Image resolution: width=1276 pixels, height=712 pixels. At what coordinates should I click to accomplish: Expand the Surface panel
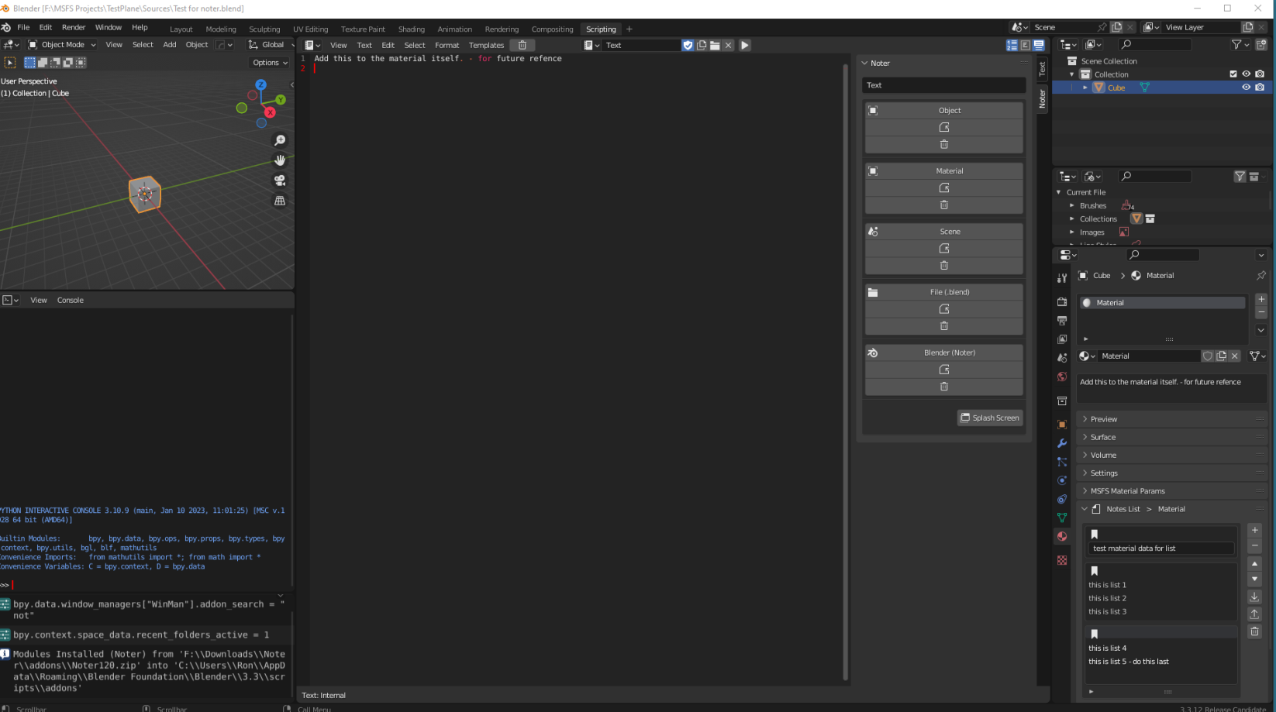click(x=1103, y=437)
